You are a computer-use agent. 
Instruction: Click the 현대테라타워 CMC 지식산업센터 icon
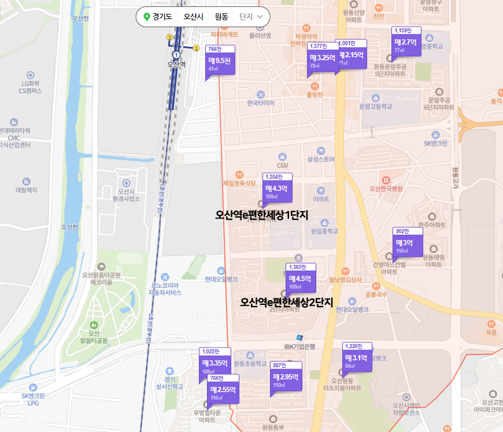click(x=14, y=122)
